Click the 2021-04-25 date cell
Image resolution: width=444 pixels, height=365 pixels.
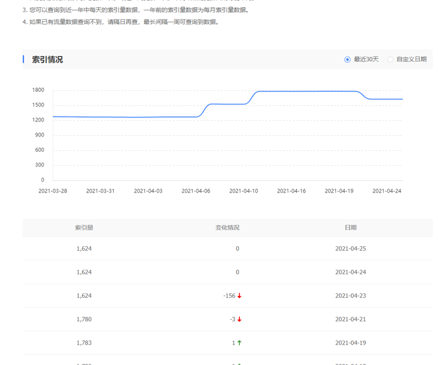click(351, 249)
